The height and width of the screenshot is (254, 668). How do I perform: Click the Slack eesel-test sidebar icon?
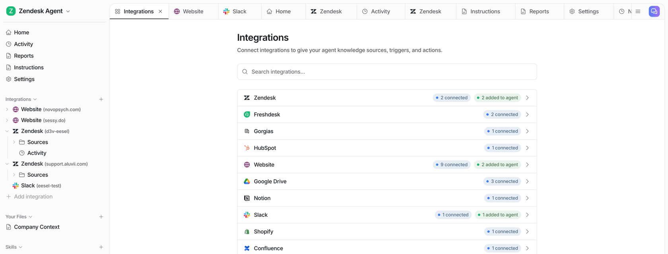16,186
